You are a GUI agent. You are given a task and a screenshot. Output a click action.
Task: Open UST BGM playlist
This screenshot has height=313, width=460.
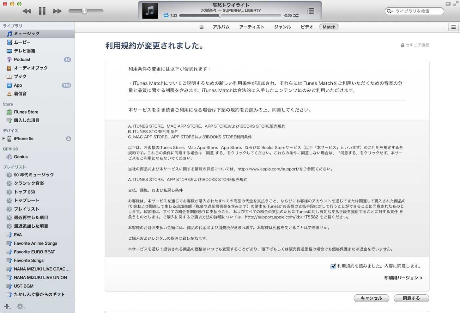click(37, 286)
